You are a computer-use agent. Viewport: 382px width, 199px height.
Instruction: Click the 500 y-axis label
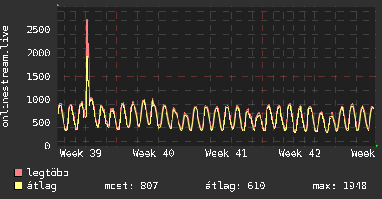pos(41,123)
